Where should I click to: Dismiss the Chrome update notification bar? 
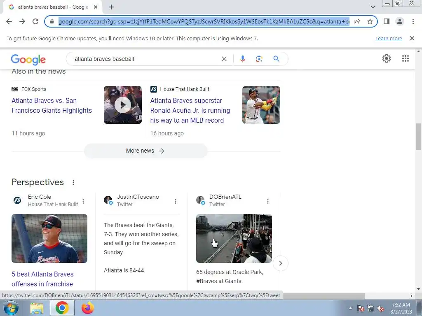[412, 38]
